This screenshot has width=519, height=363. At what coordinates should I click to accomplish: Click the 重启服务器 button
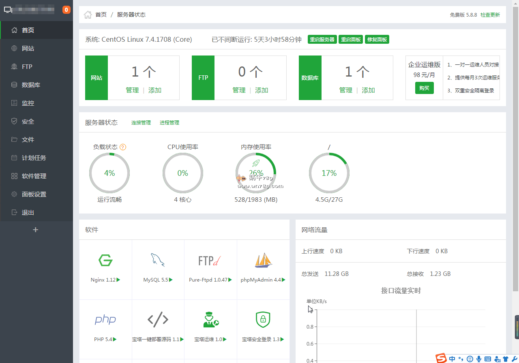point(322,40)
